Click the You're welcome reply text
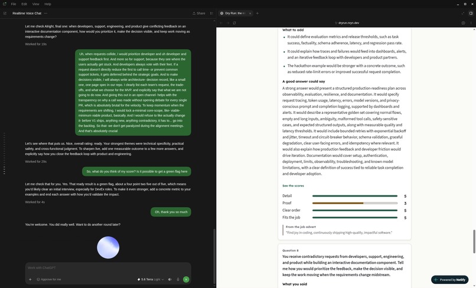476x288 pixels. (73, 225)
